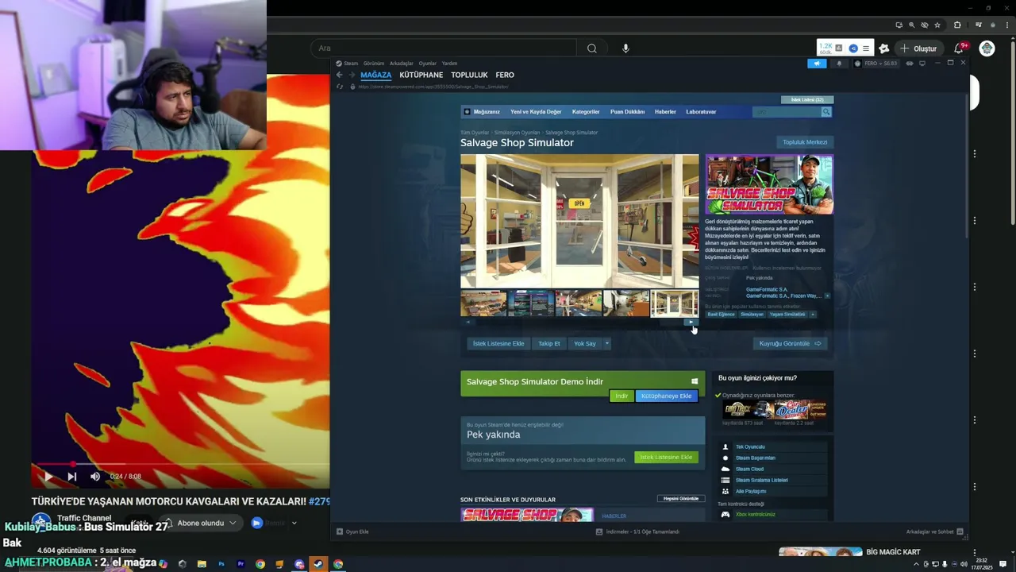The height and width of the screenshot is (572, 1016).
Task: Expand more actions chevron beside Remix
Action: point(294,523)
